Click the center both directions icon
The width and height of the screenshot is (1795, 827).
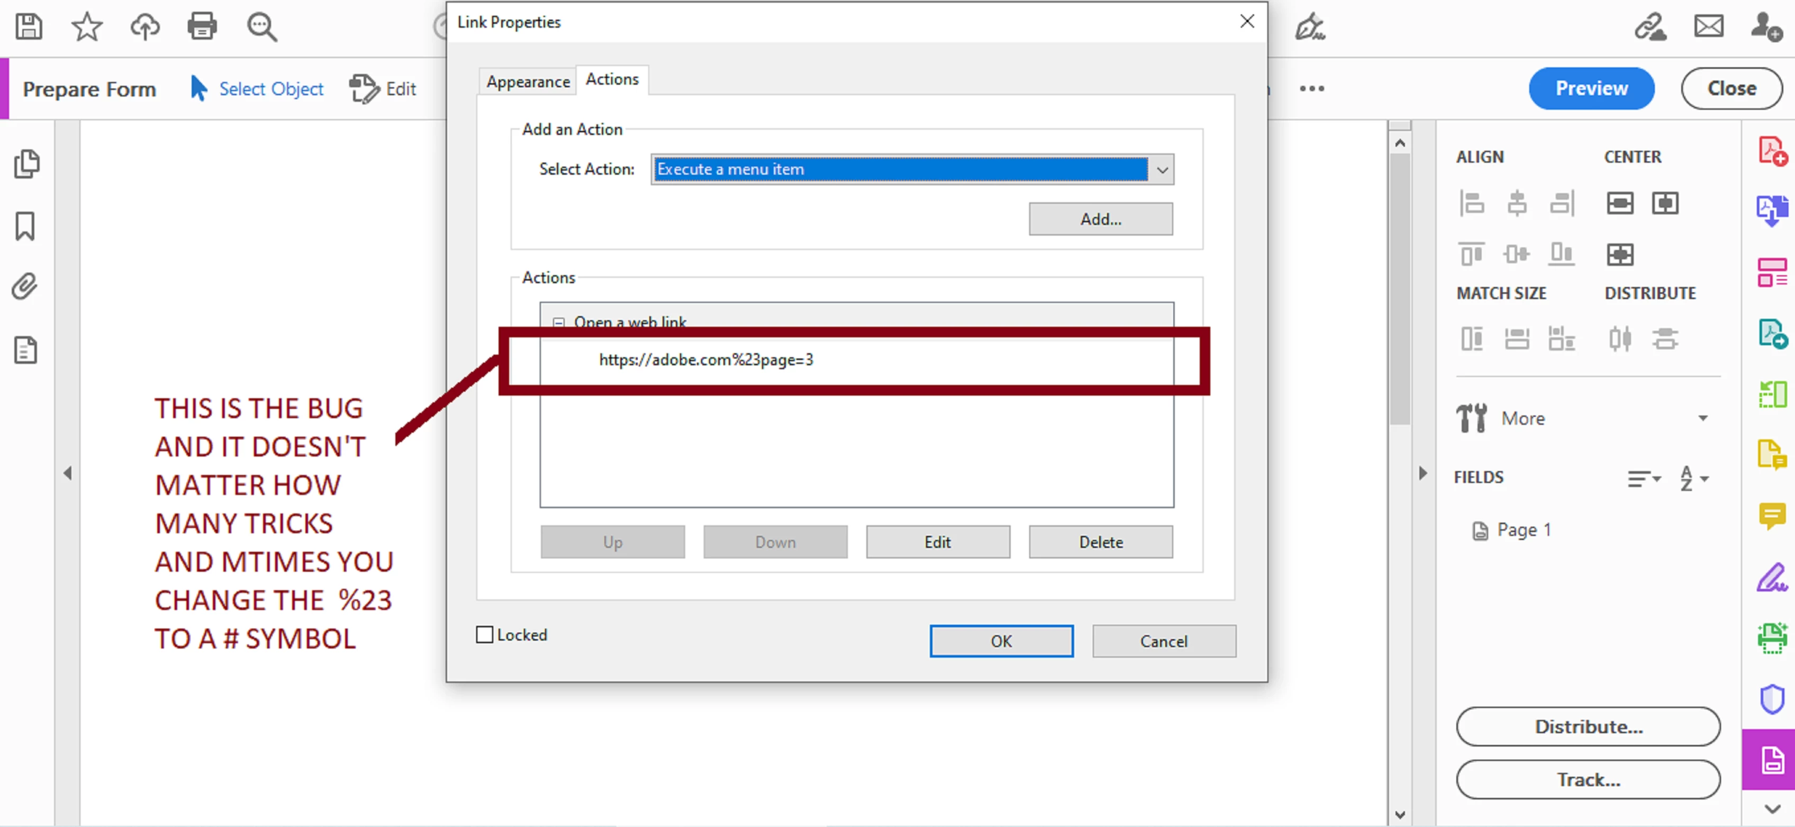pyautogui.click(x=1619, y=255)
